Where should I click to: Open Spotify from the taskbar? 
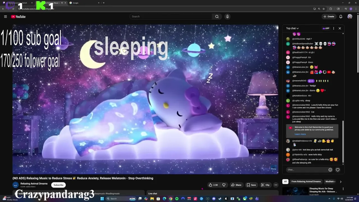coord(177,199)
